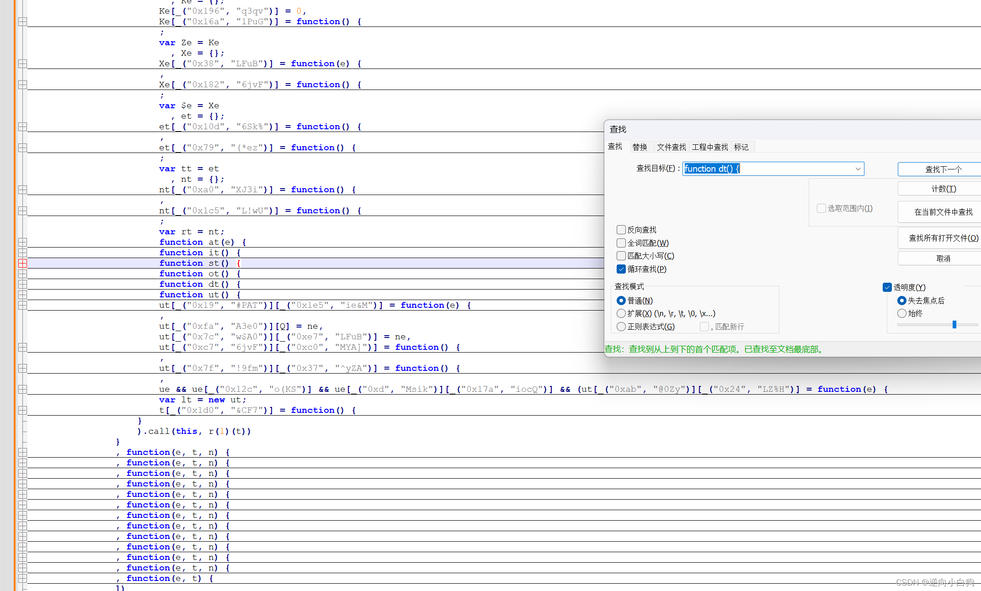Select 正则表达式 search mode

click(621, 327)
